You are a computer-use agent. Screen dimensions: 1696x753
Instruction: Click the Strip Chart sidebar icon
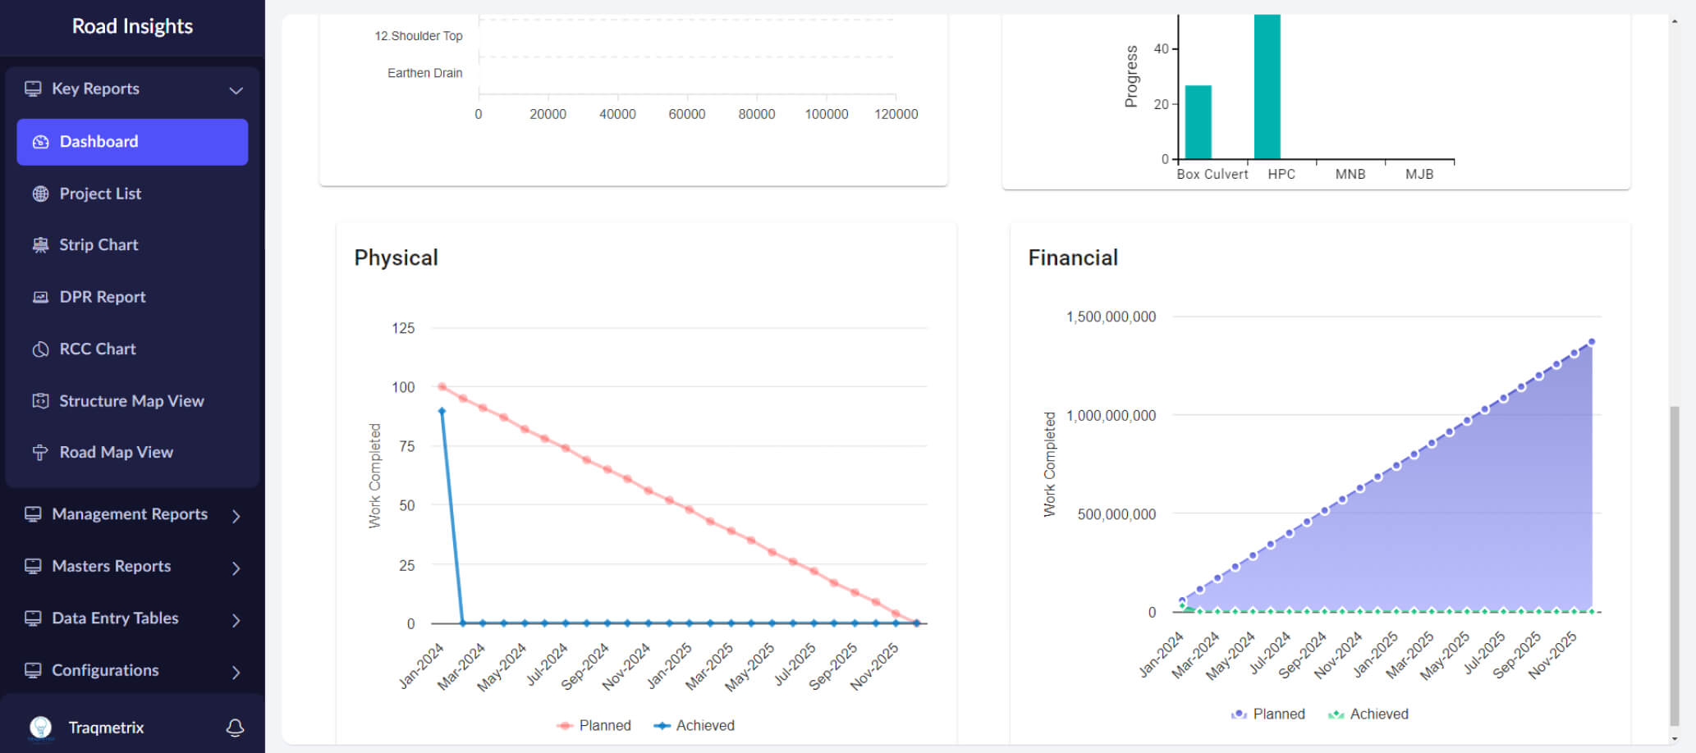pos(40,245)
